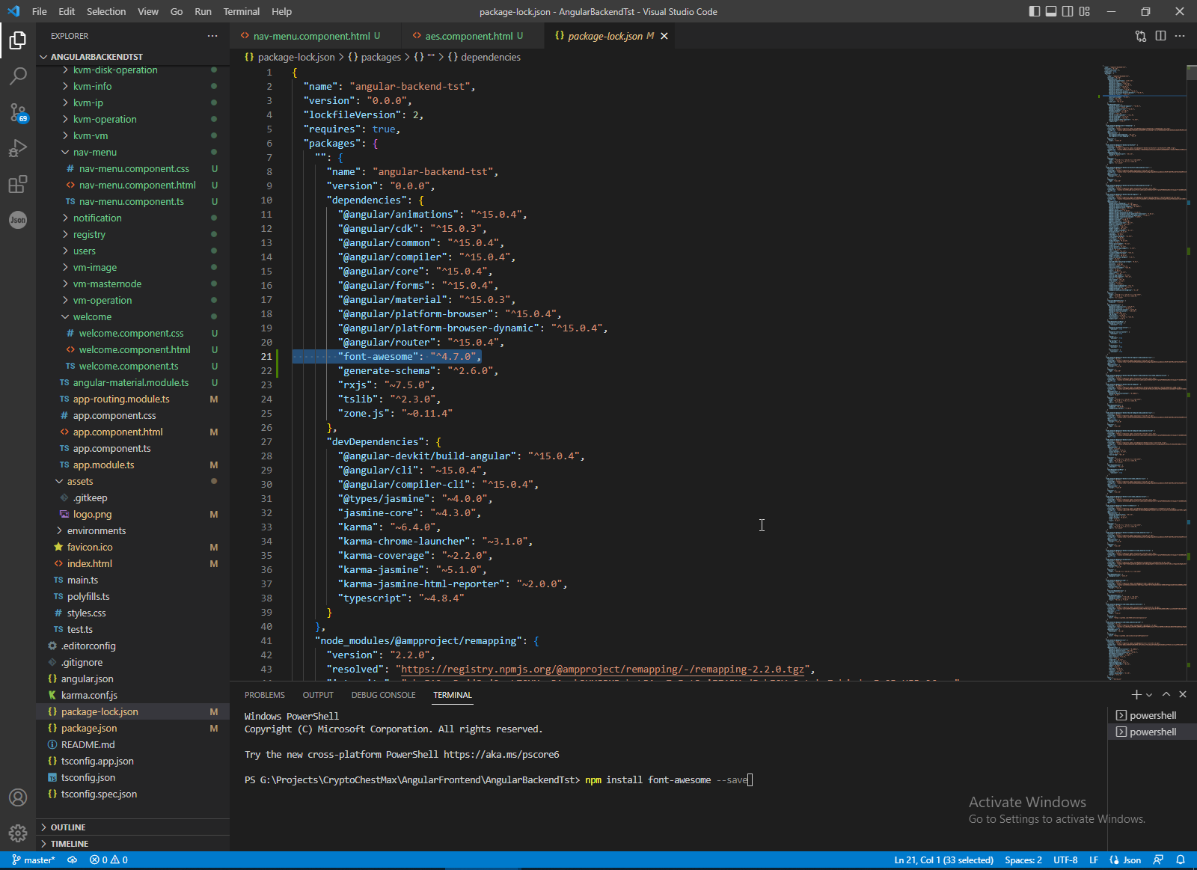Open the Json extension view in activity bar
The image size is (1197, 870).
[x=18, y=220]
